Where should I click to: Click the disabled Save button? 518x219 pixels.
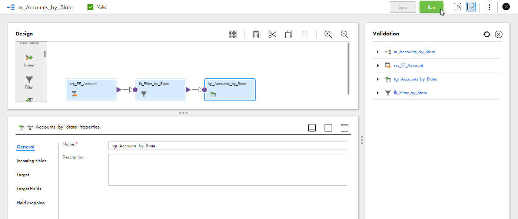(403, 7)
